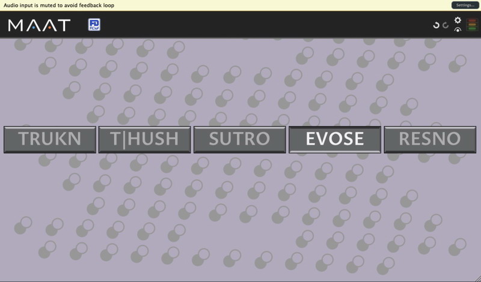
Task: Select the highlighted EVOSE button
Action: pyautogui.click(x=334, y=139)
